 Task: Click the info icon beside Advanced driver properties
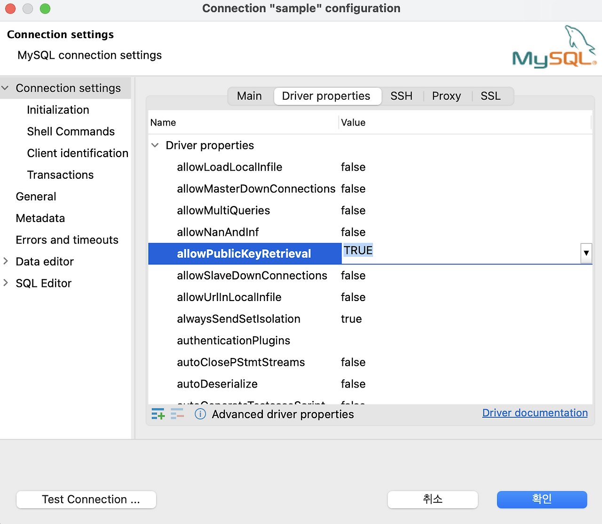tap(200, 414)
